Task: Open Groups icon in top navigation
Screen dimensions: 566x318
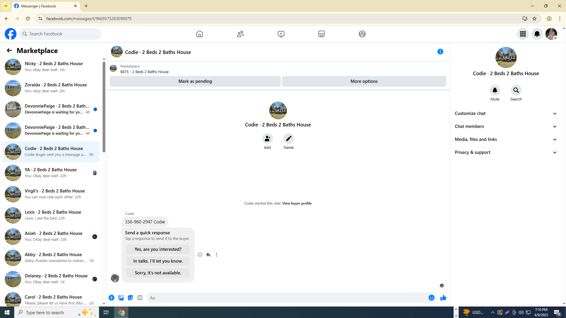Action: click(x=362, y=34)
